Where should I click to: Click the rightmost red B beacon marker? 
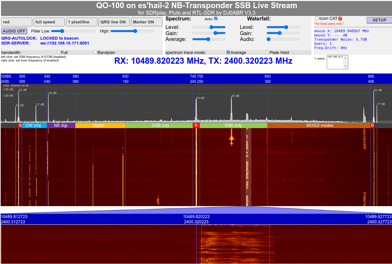click(x=372, y=125)
